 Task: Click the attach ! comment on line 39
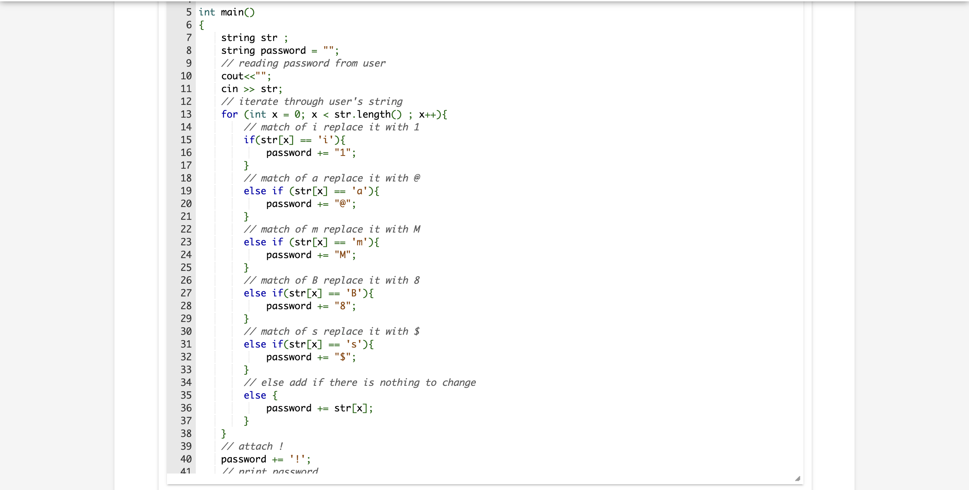pos(252,446)
